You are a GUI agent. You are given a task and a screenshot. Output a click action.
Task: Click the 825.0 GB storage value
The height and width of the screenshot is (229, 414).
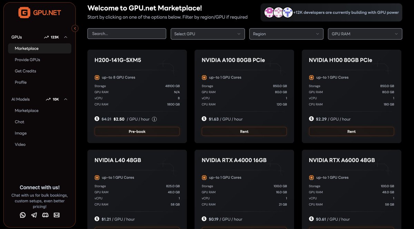[x=173, y=186]
